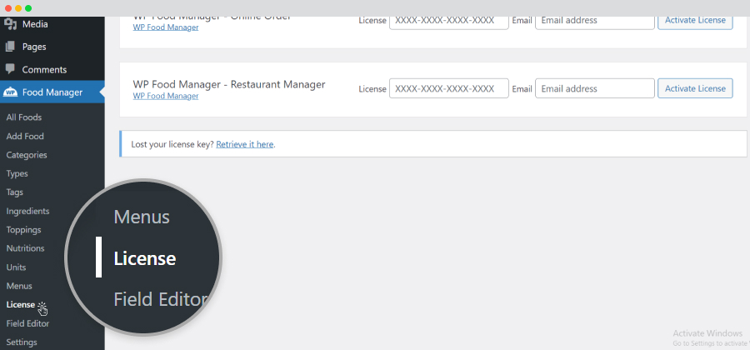Click the Comments speech bubble icon
750x350 pixels.
click(10, 69)
